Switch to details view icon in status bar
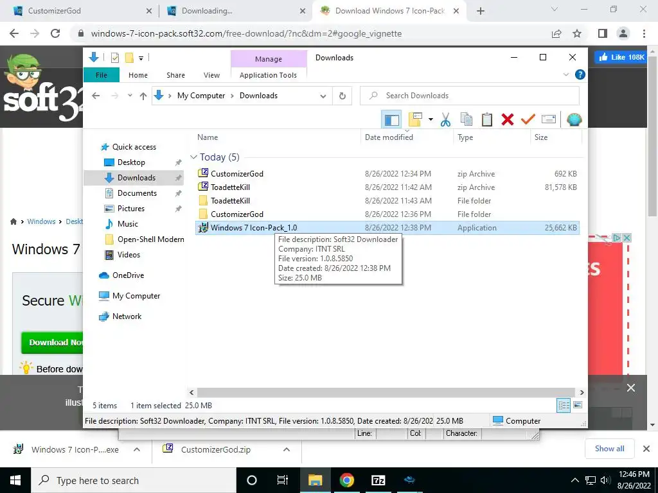Image resolution: width=658 pixels, height=493 pixels. pos(564,405)
